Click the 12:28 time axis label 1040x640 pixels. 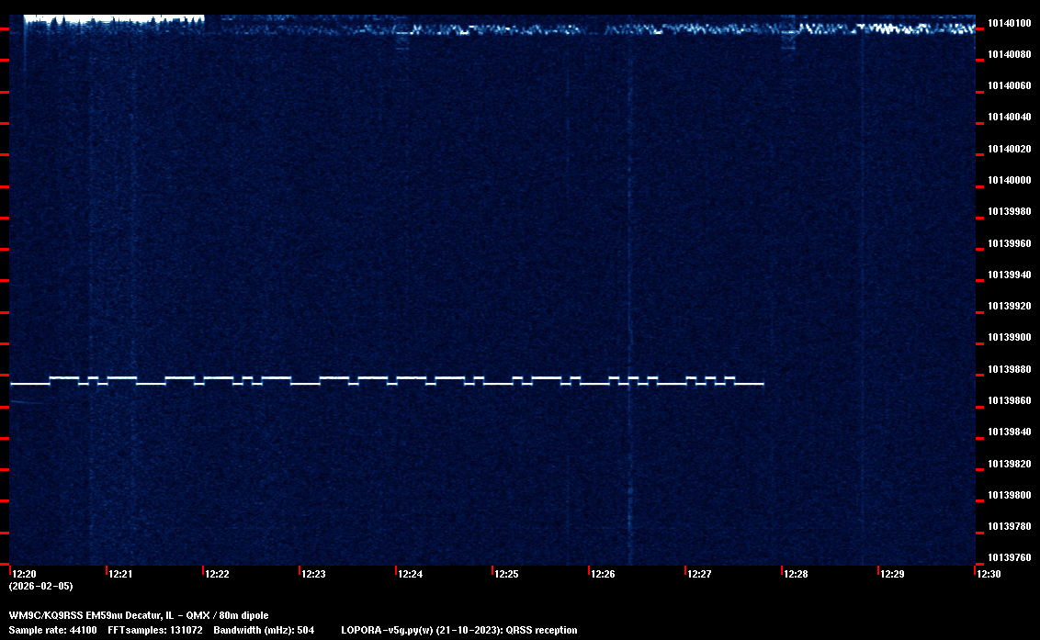796,574
